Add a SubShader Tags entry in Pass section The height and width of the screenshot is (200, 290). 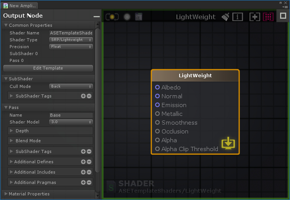pos(83,151)
